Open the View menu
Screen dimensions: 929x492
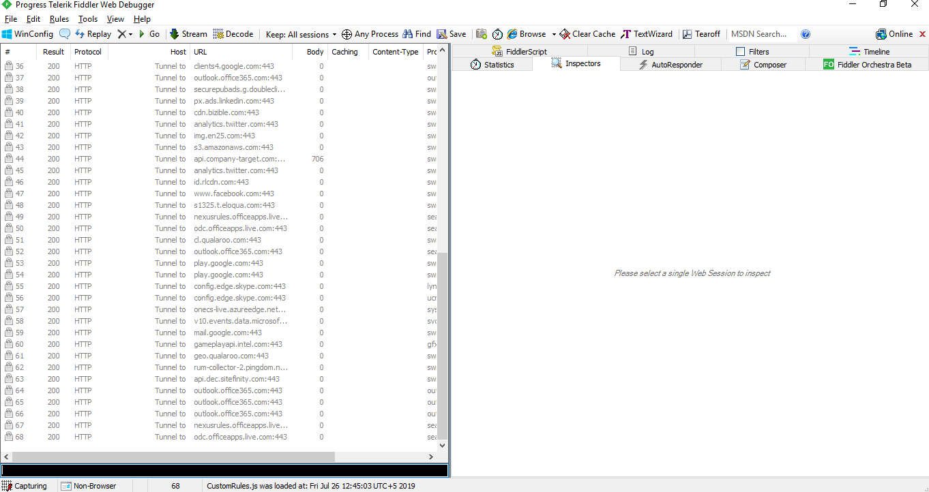pyautogui.click(x=115, y=19)
